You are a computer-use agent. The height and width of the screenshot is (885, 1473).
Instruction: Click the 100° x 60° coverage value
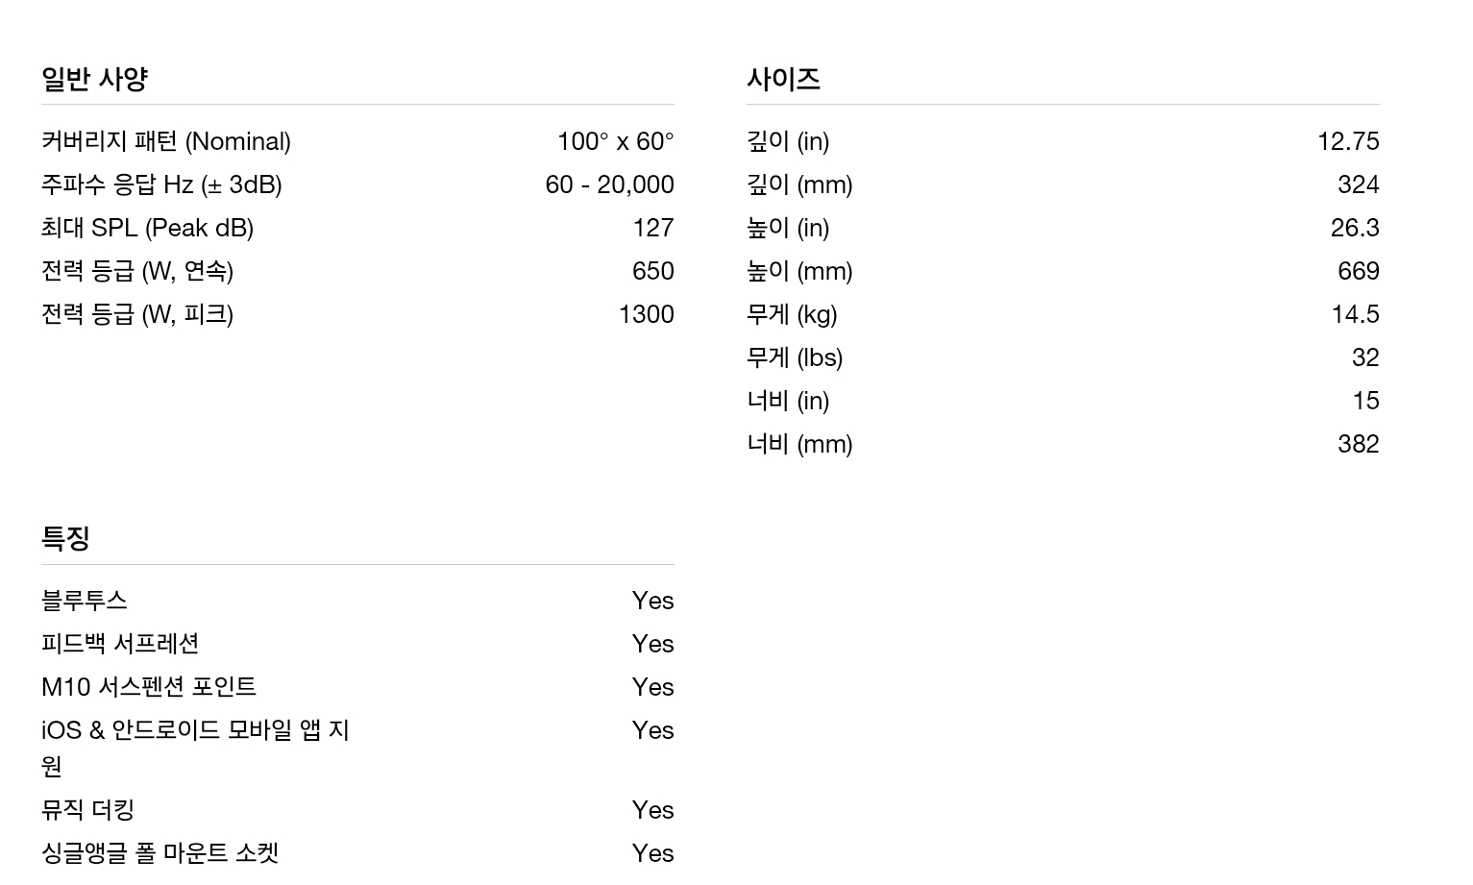pyautogui.click(x=615, y=141)
